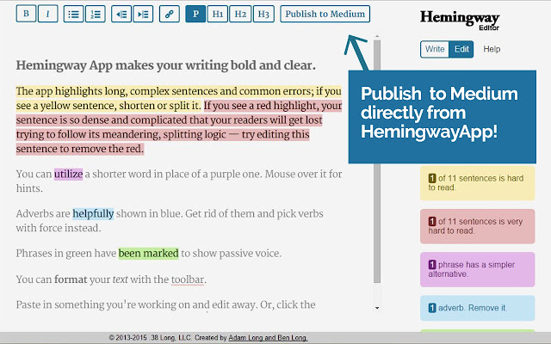Click red sentence 'If you see a red highlight'
Screen dimensions: 551x344
(179, 127)
